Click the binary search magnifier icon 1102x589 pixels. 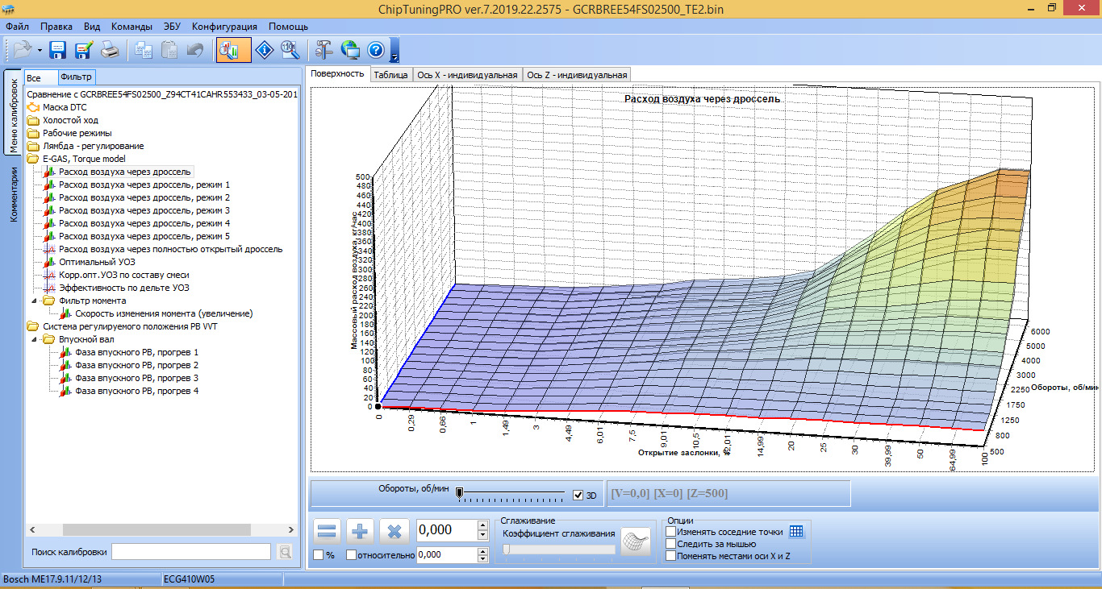click(290, 51)
